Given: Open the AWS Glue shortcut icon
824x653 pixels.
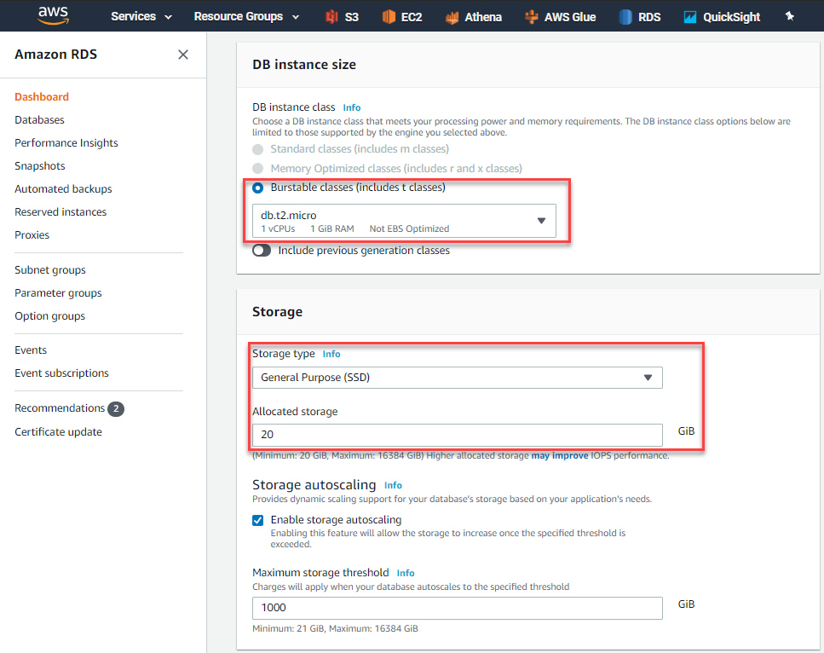Looking at the screenshot, I should pyautogui.click(x=531, y=17).
